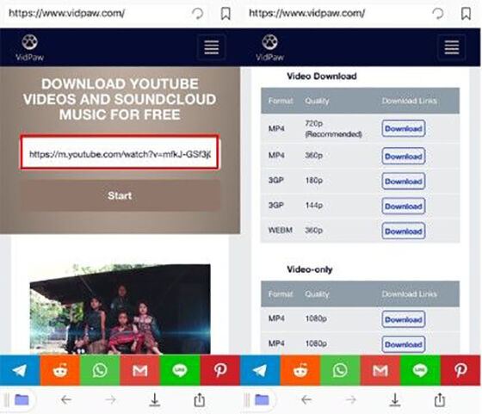Share via Reddit on the right screen
482x414 pixels.
[300, 370]
